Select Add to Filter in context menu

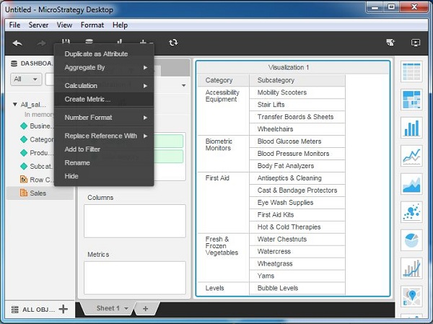pos(82,149)
